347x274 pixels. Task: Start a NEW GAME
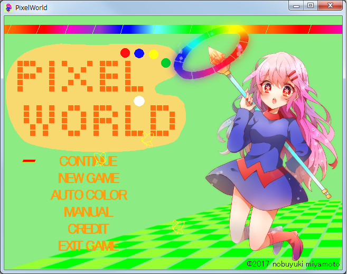point(89,178)
